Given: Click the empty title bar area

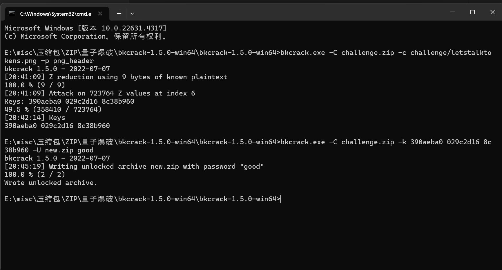Looking at the screenshot, I should (290, 12).
